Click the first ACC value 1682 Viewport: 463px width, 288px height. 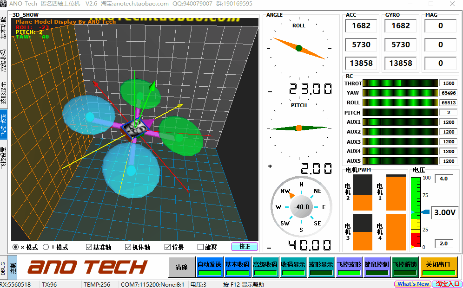(x=361, y=26)
